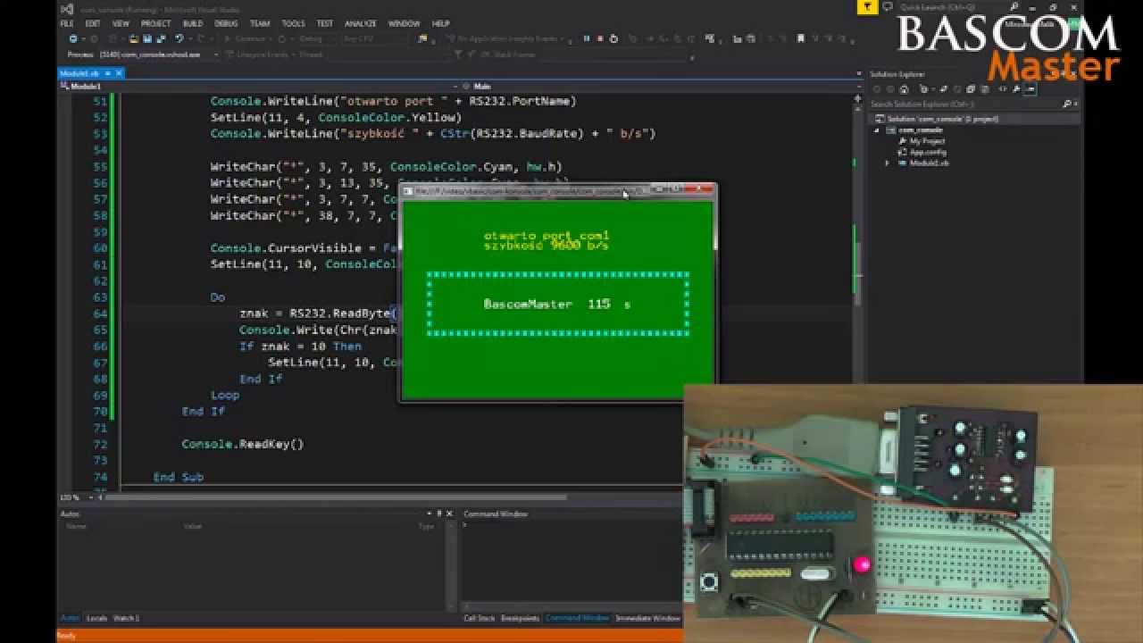Click the yellow notifications flag icon

coord(867,7)
